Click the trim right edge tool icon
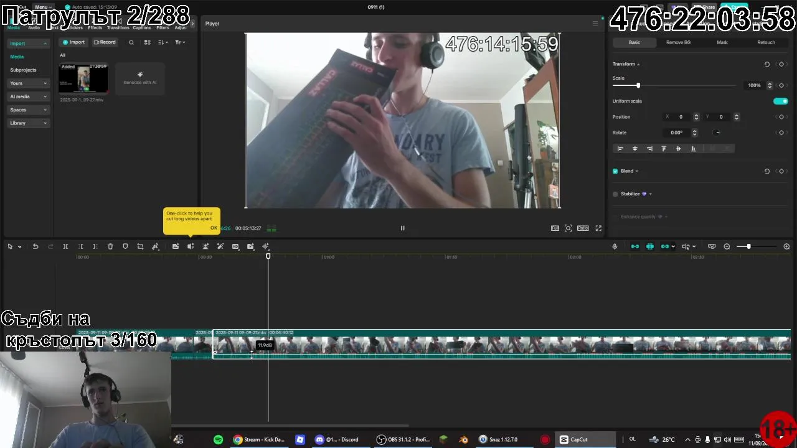Viewport: 797px width, 448px height. coord(95,246)
